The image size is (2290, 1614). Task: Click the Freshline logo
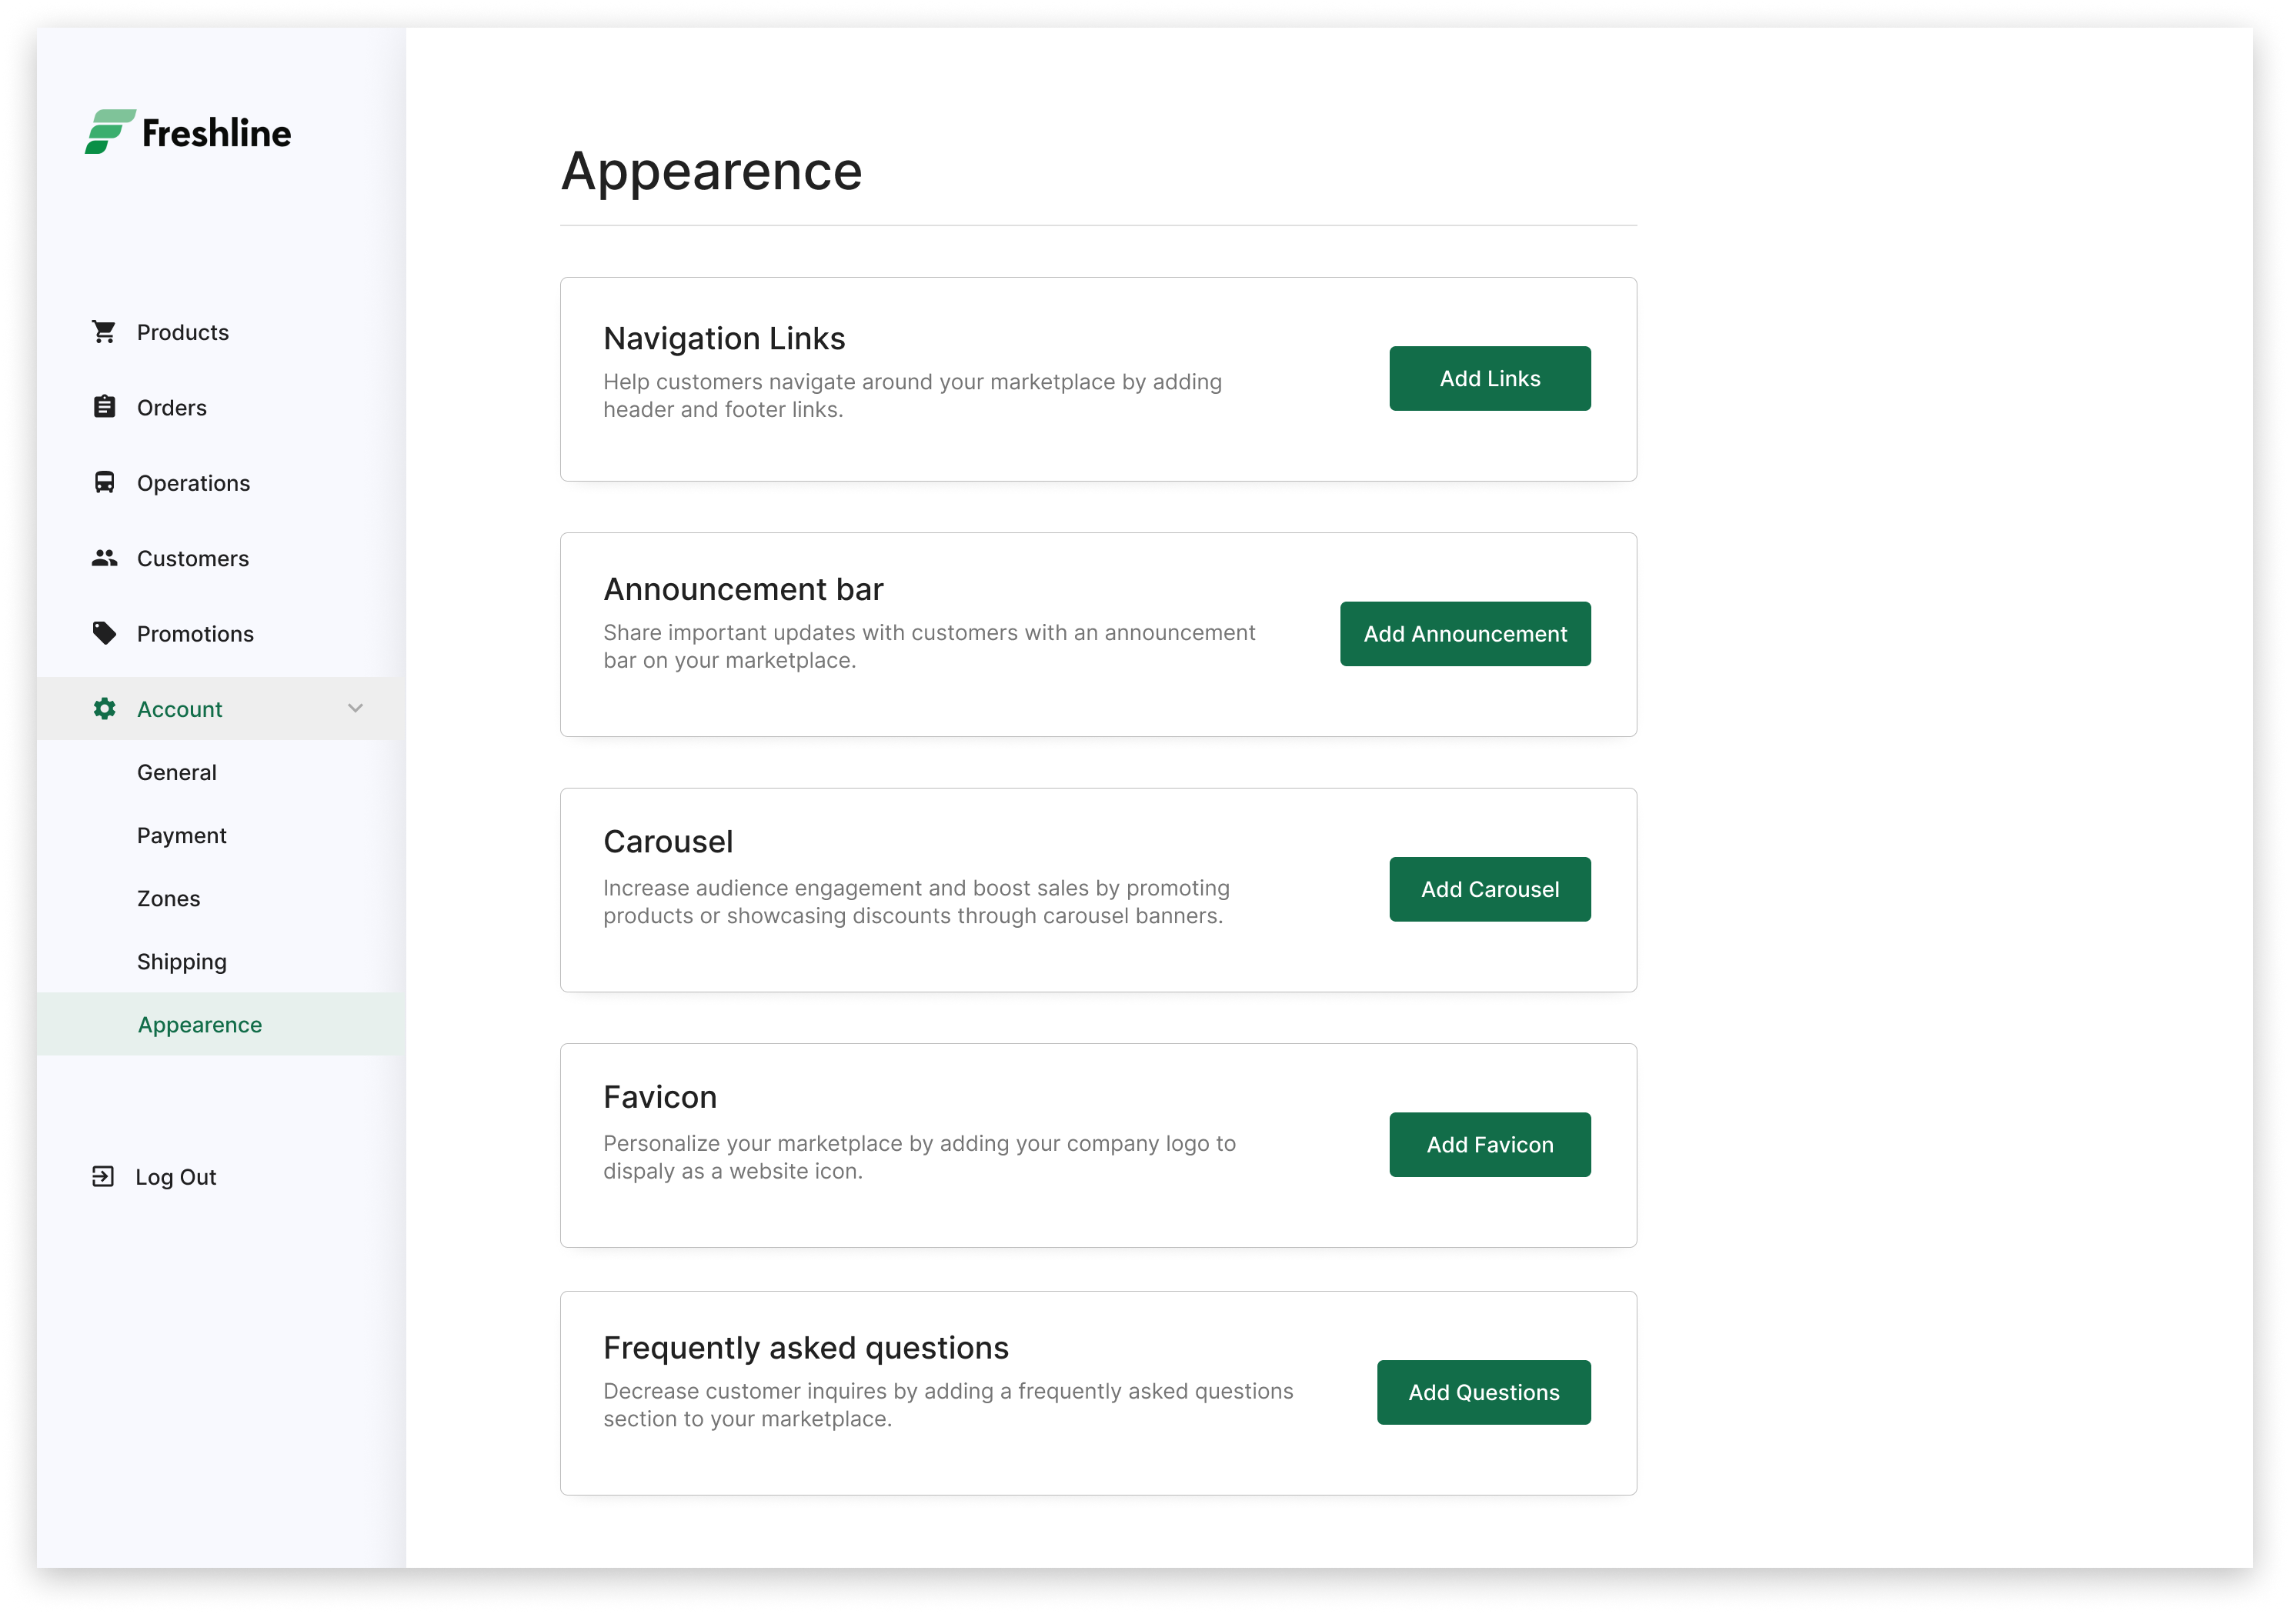click(188, 132)
